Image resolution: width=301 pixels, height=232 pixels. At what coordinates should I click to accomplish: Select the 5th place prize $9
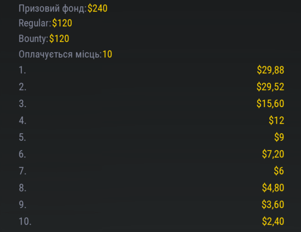coord(279,137)
